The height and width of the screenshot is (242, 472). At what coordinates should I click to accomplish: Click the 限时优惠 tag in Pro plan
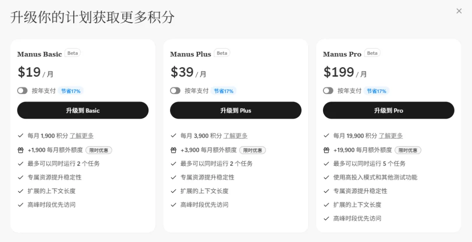[408, 150]
